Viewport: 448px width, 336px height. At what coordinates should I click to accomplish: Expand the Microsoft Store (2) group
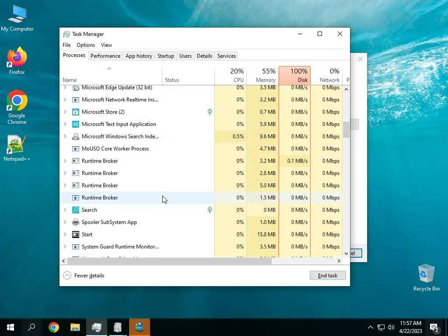click(65, 112)
